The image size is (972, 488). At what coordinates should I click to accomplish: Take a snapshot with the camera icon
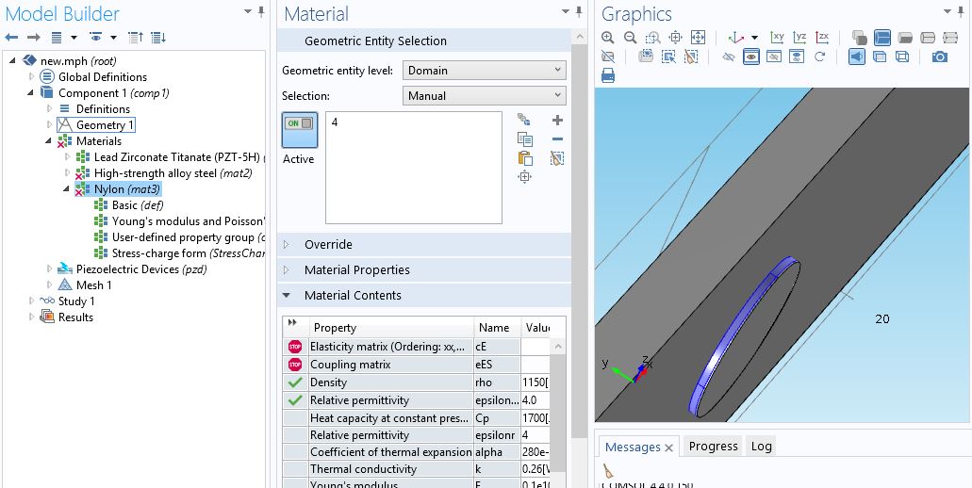(x=939, y=57)
